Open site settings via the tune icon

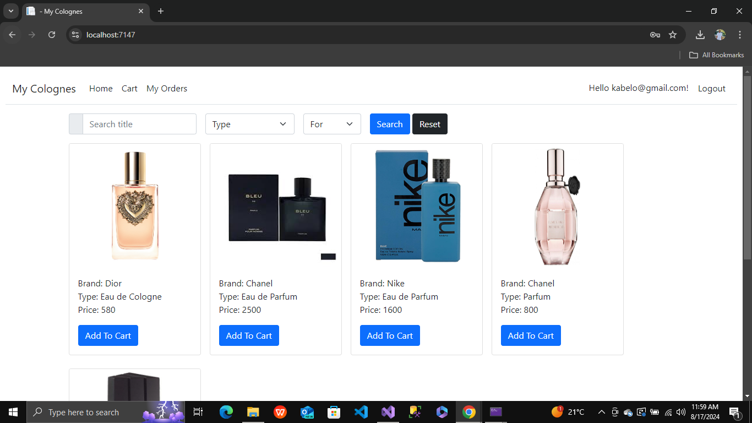[75, 34]
